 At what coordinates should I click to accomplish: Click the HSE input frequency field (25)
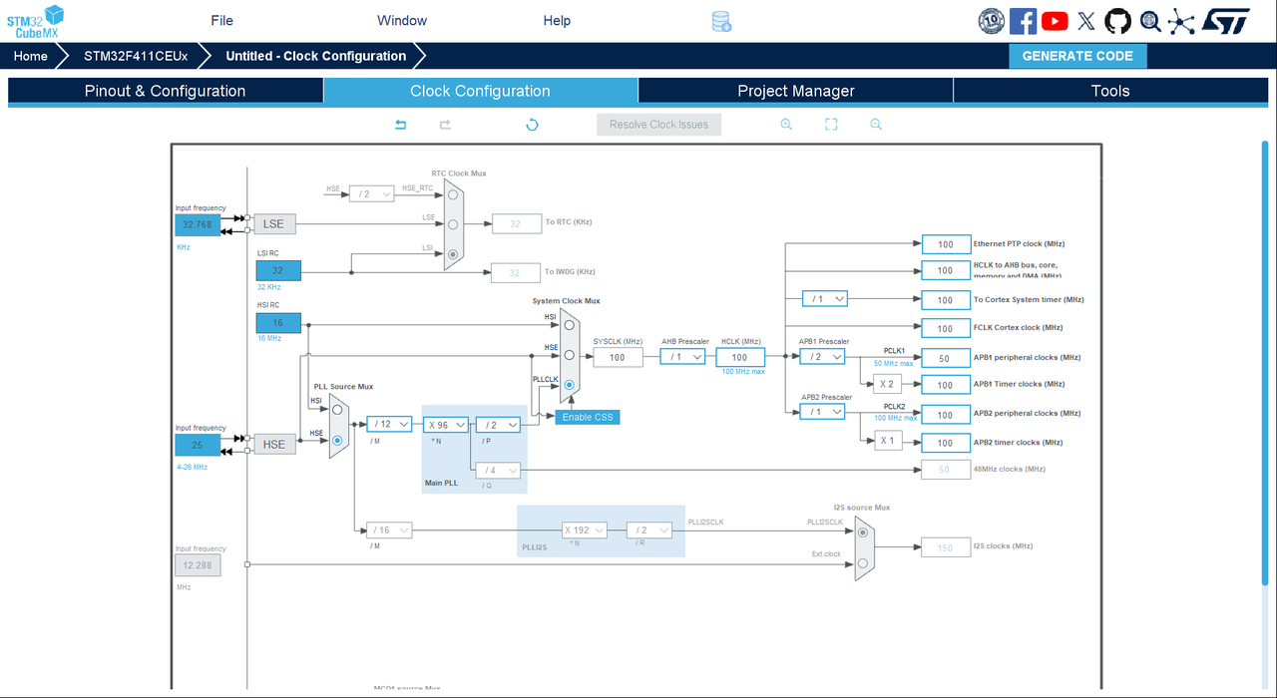198,445
